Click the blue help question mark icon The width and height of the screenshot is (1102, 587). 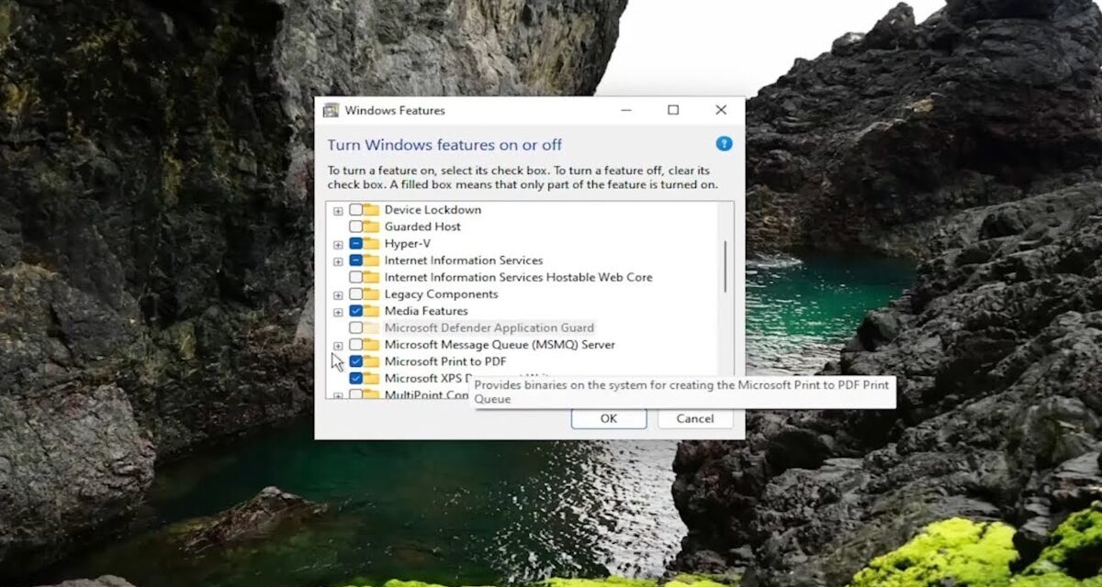pyautogui.click(x=724, y=144)
